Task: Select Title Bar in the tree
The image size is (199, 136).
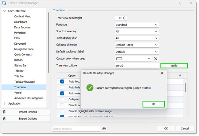Action: [x=19, y=76]
